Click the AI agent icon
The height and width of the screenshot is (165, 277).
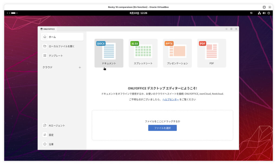pyautogui.click(x=45, y=125)
